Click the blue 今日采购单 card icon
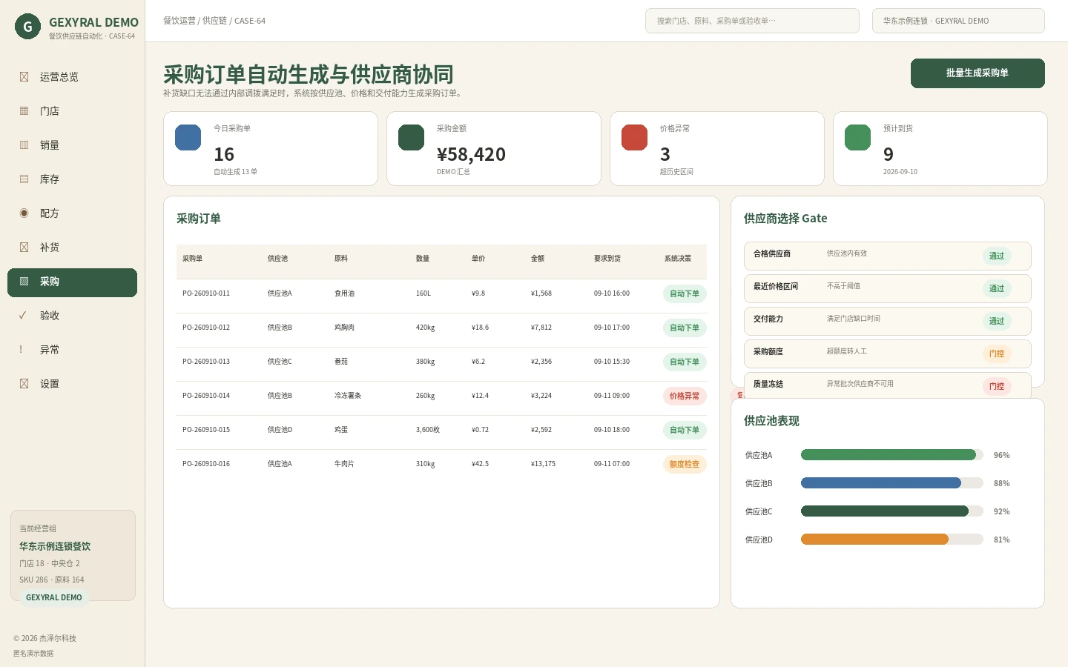The image size is (1068, 667). 188,138
